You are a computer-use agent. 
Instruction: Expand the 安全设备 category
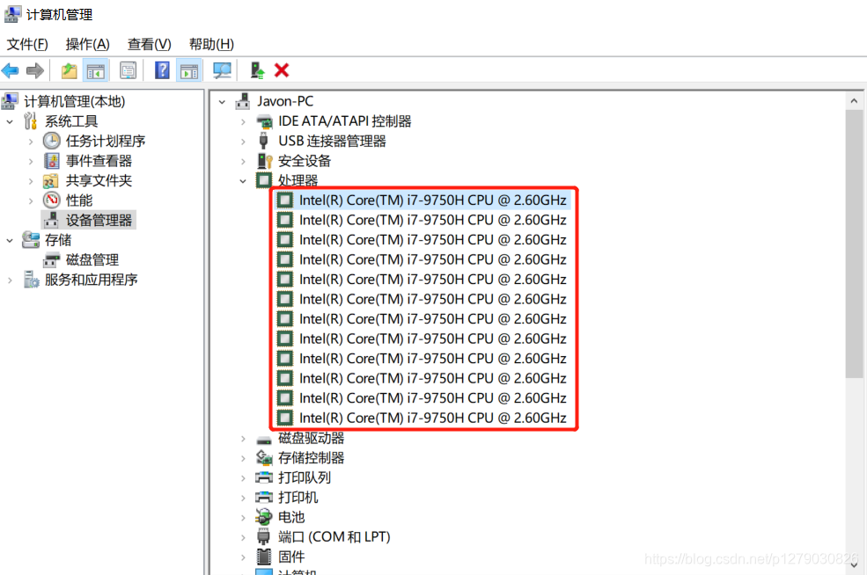[x=243, y=161]
